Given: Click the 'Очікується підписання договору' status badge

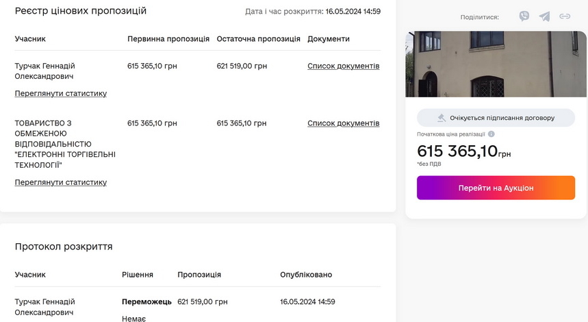Looking at the screenshot, I should [496, 118].
